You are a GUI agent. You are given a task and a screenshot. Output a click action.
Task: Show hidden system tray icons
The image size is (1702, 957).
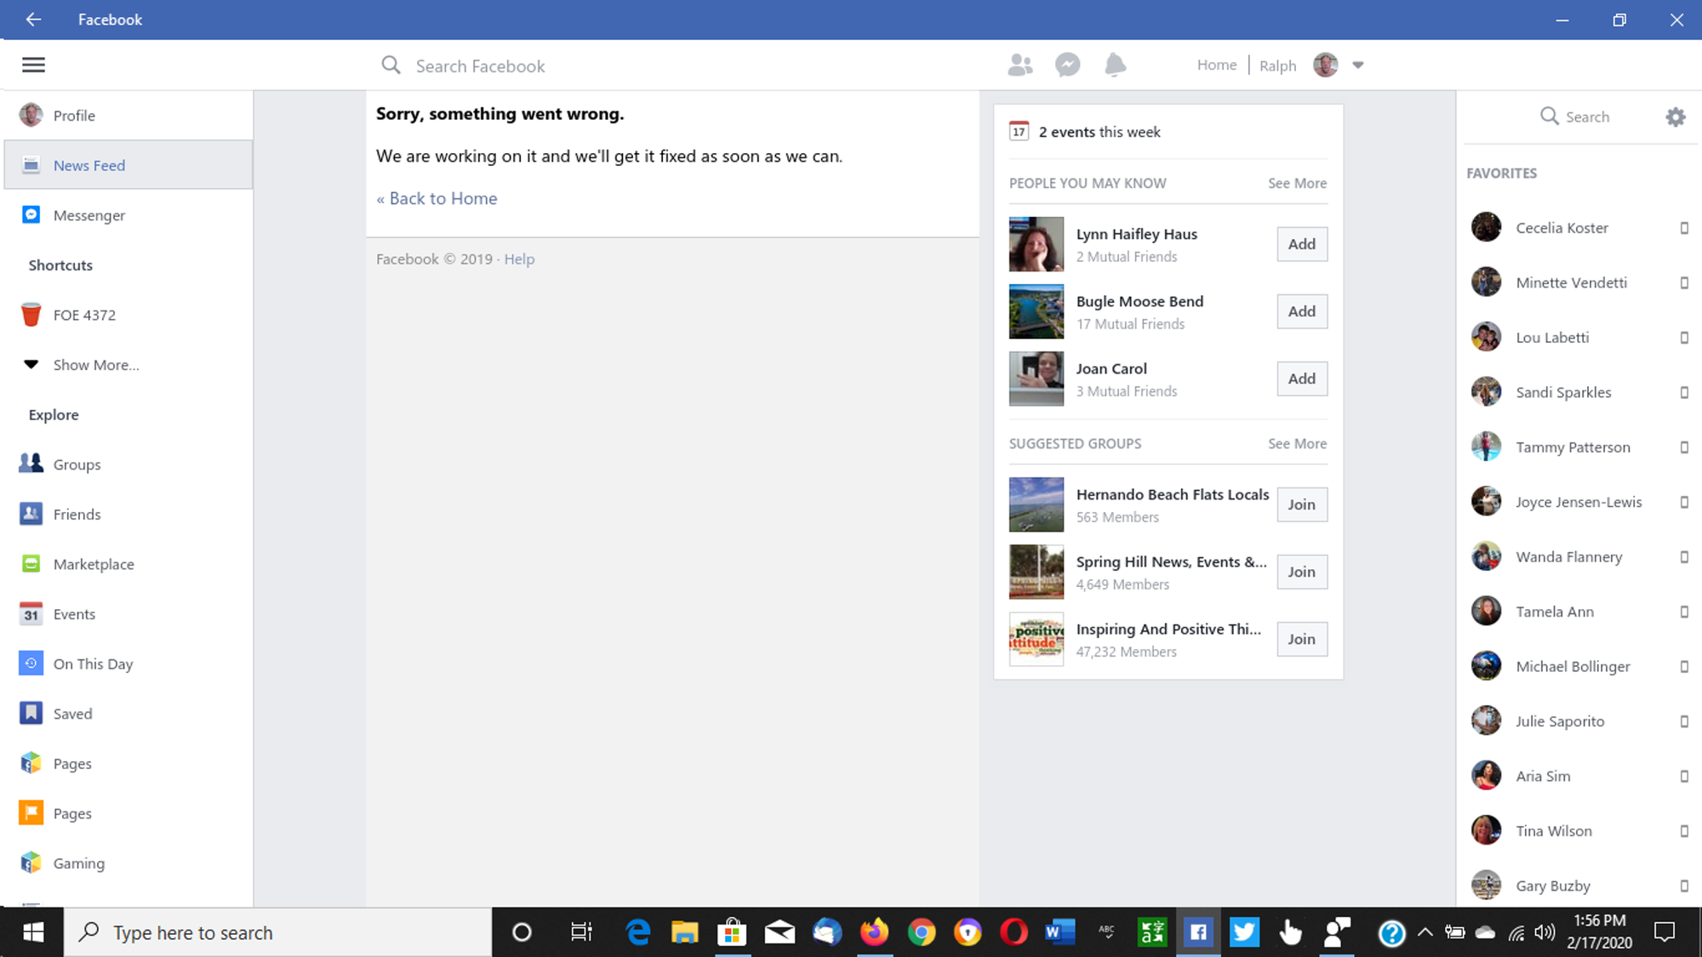tap(1425, 932)
